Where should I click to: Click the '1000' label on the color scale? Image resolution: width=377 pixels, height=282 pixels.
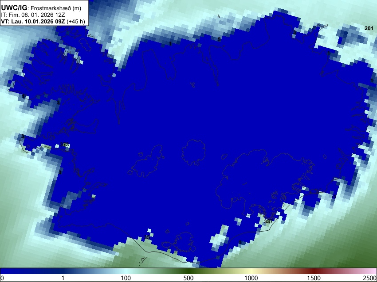251,278
